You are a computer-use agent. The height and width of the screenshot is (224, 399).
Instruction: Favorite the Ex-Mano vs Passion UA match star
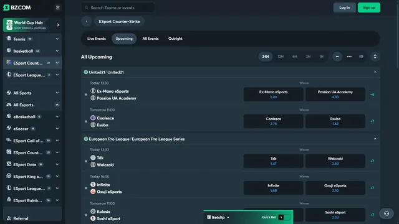tap(86, 95)
